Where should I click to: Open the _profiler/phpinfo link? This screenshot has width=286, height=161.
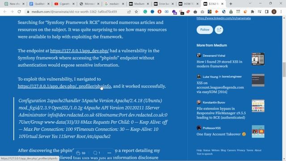point(64,86)
